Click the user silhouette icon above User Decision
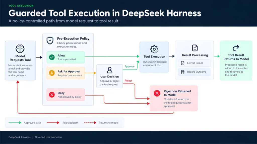Screen dimensions: 257x144 (x=110, y=70)
